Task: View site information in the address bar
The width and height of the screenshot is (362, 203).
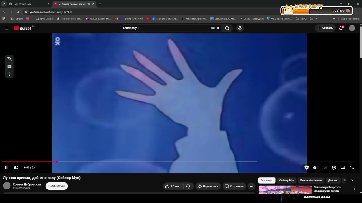Action: coord(26,12)
